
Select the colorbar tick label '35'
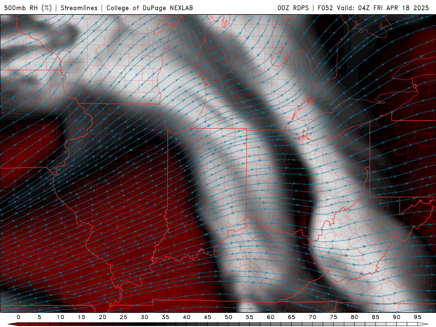click(166, 317)
